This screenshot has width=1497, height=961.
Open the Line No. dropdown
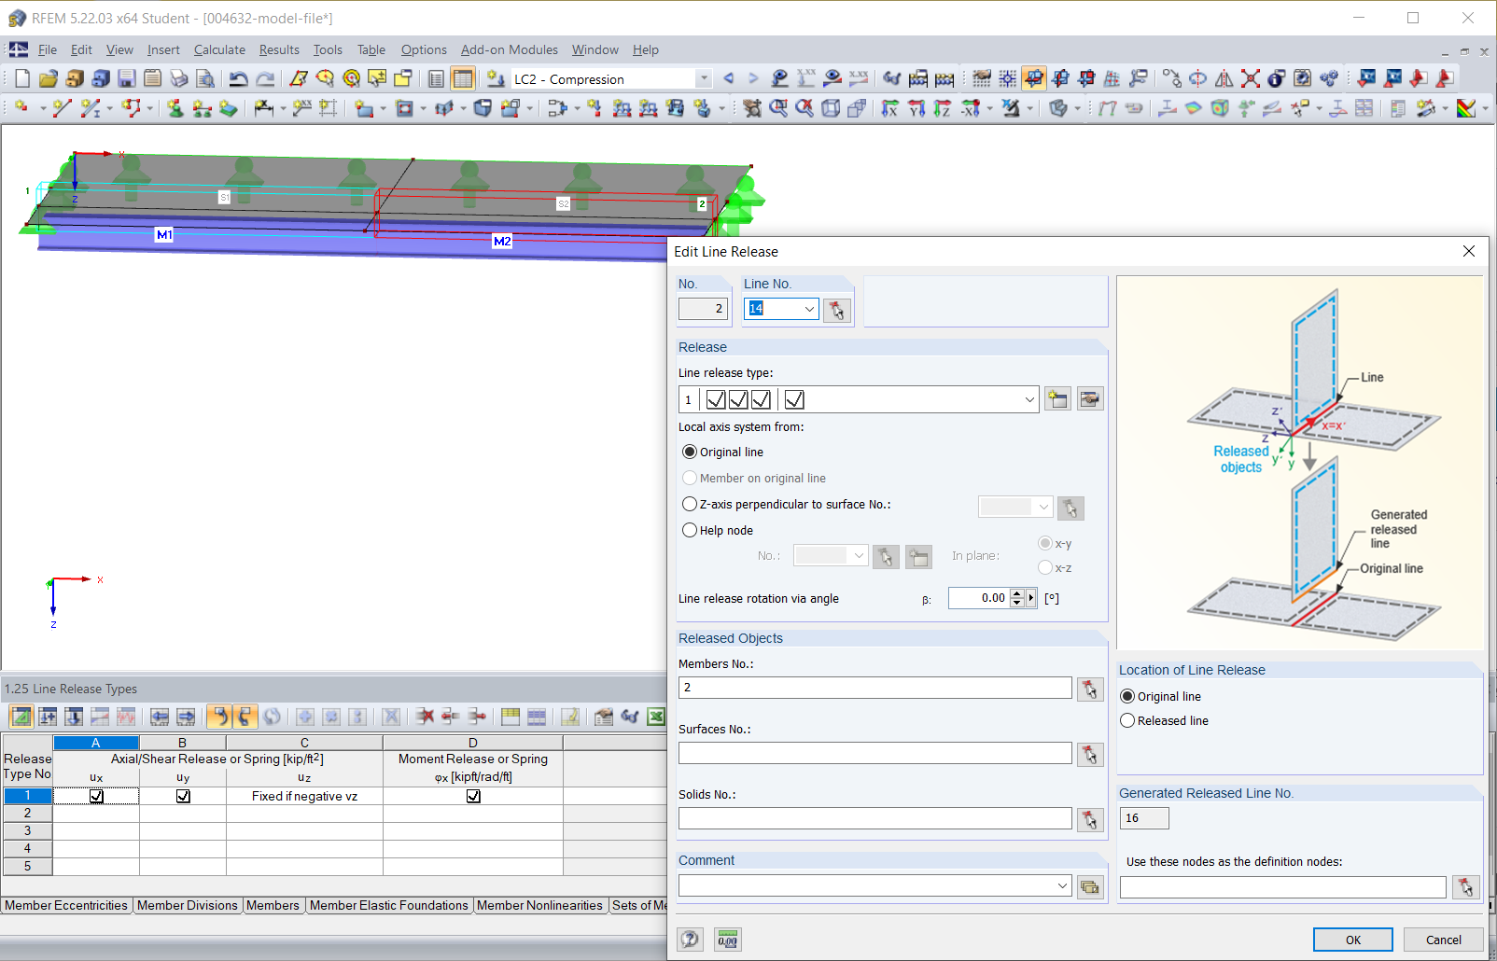coord(809,309)
